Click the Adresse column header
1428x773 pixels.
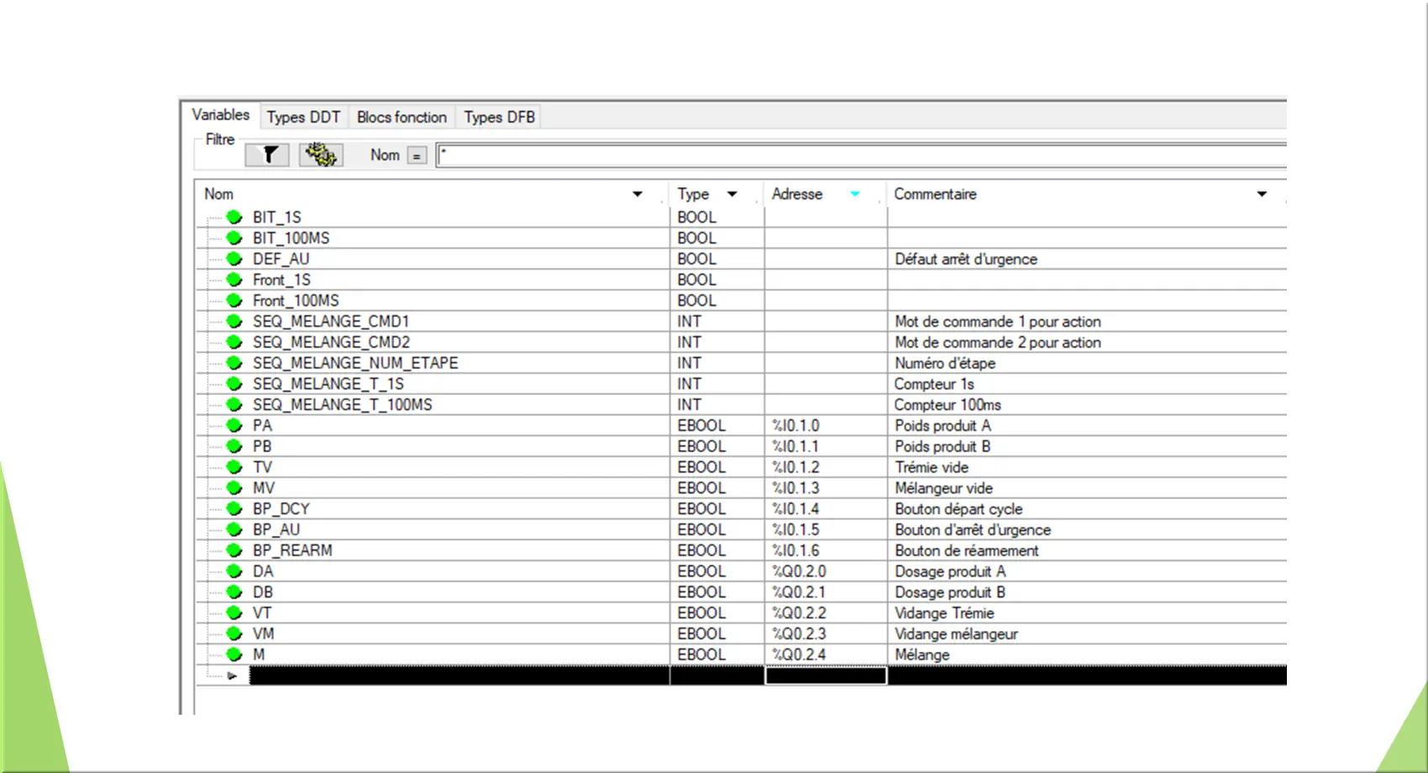coord(797,194)
